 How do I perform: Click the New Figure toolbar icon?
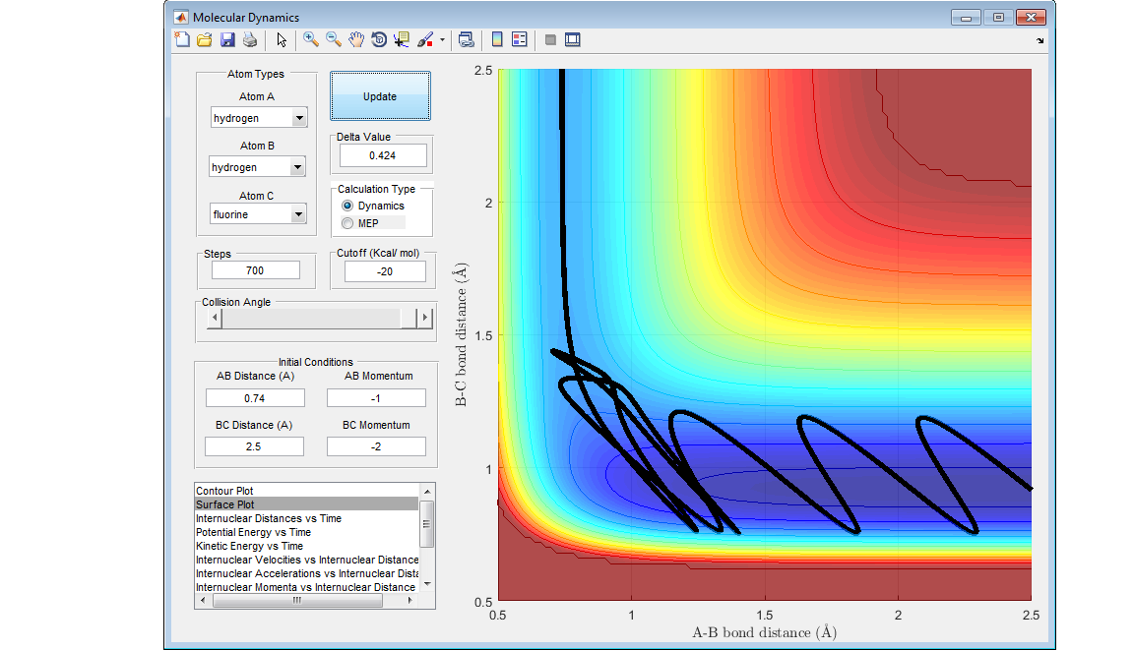coord(182,39)
